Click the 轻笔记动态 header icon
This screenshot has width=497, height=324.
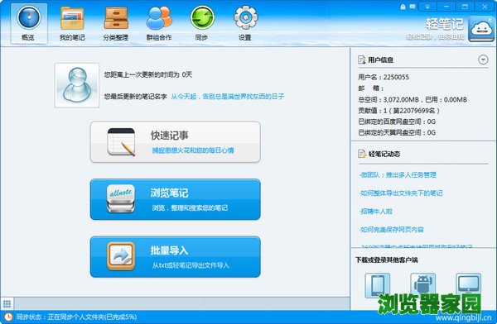point(362,154)
